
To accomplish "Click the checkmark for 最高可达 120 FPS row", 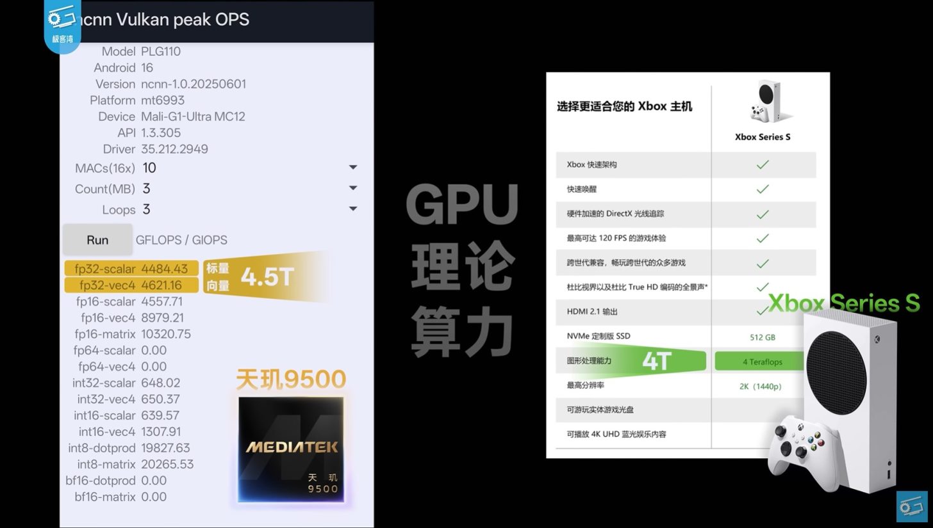I will (x=762, y=238).
